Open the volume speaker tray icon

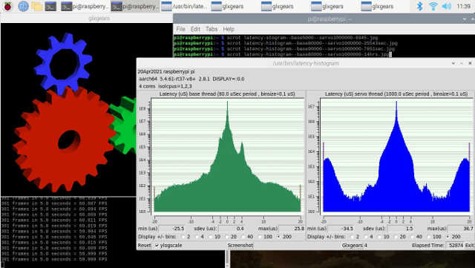click(x=447, y=6)
